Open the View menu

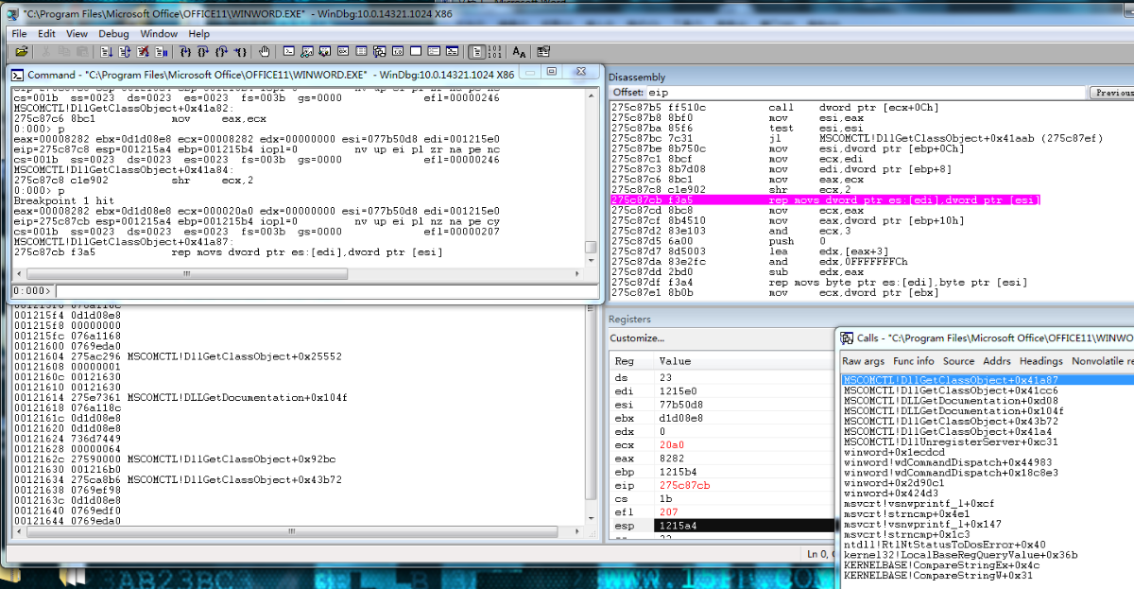tap(77, 34)
